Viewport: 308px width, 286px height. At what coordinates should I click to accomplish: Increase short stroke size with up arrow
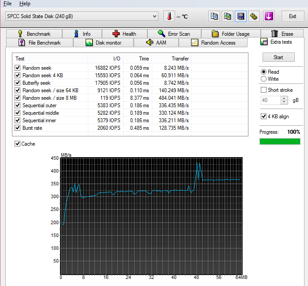coord(284,98)
